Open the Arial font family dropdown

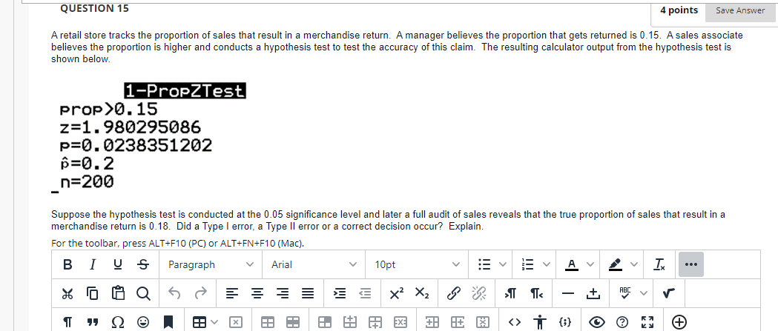coord(314,264)
